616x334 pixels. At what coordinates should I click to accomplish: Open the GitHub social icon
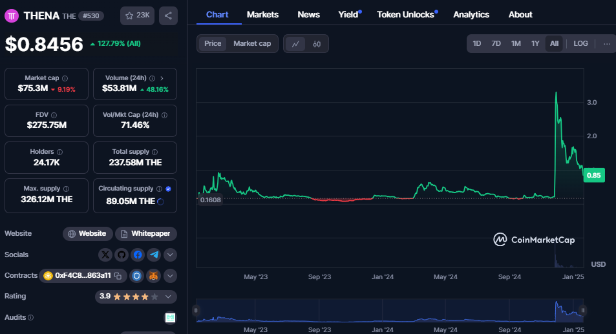click(x=122, y=255)
